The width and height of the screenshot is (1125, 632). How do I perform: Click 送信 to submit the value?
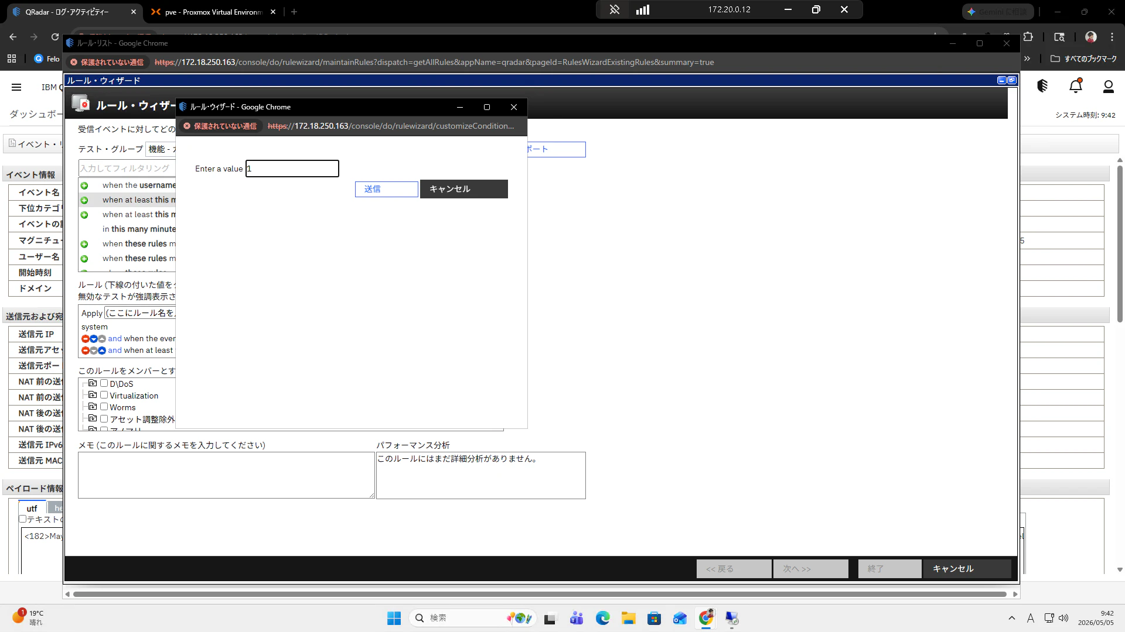(387, 189)
